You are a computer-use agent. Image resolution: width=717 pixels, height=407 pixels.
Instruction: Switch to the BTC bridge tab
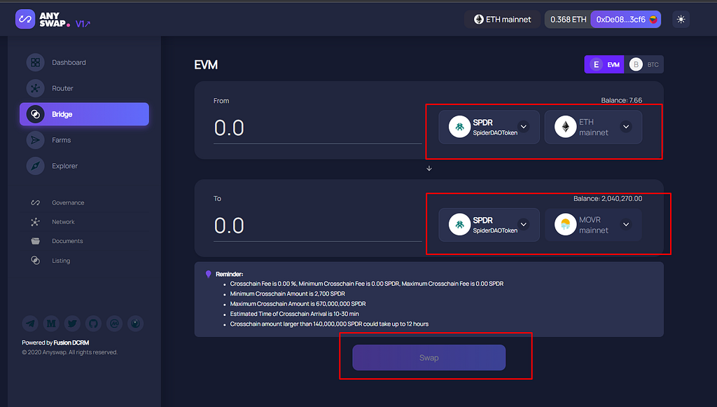[x=644, y=64]
